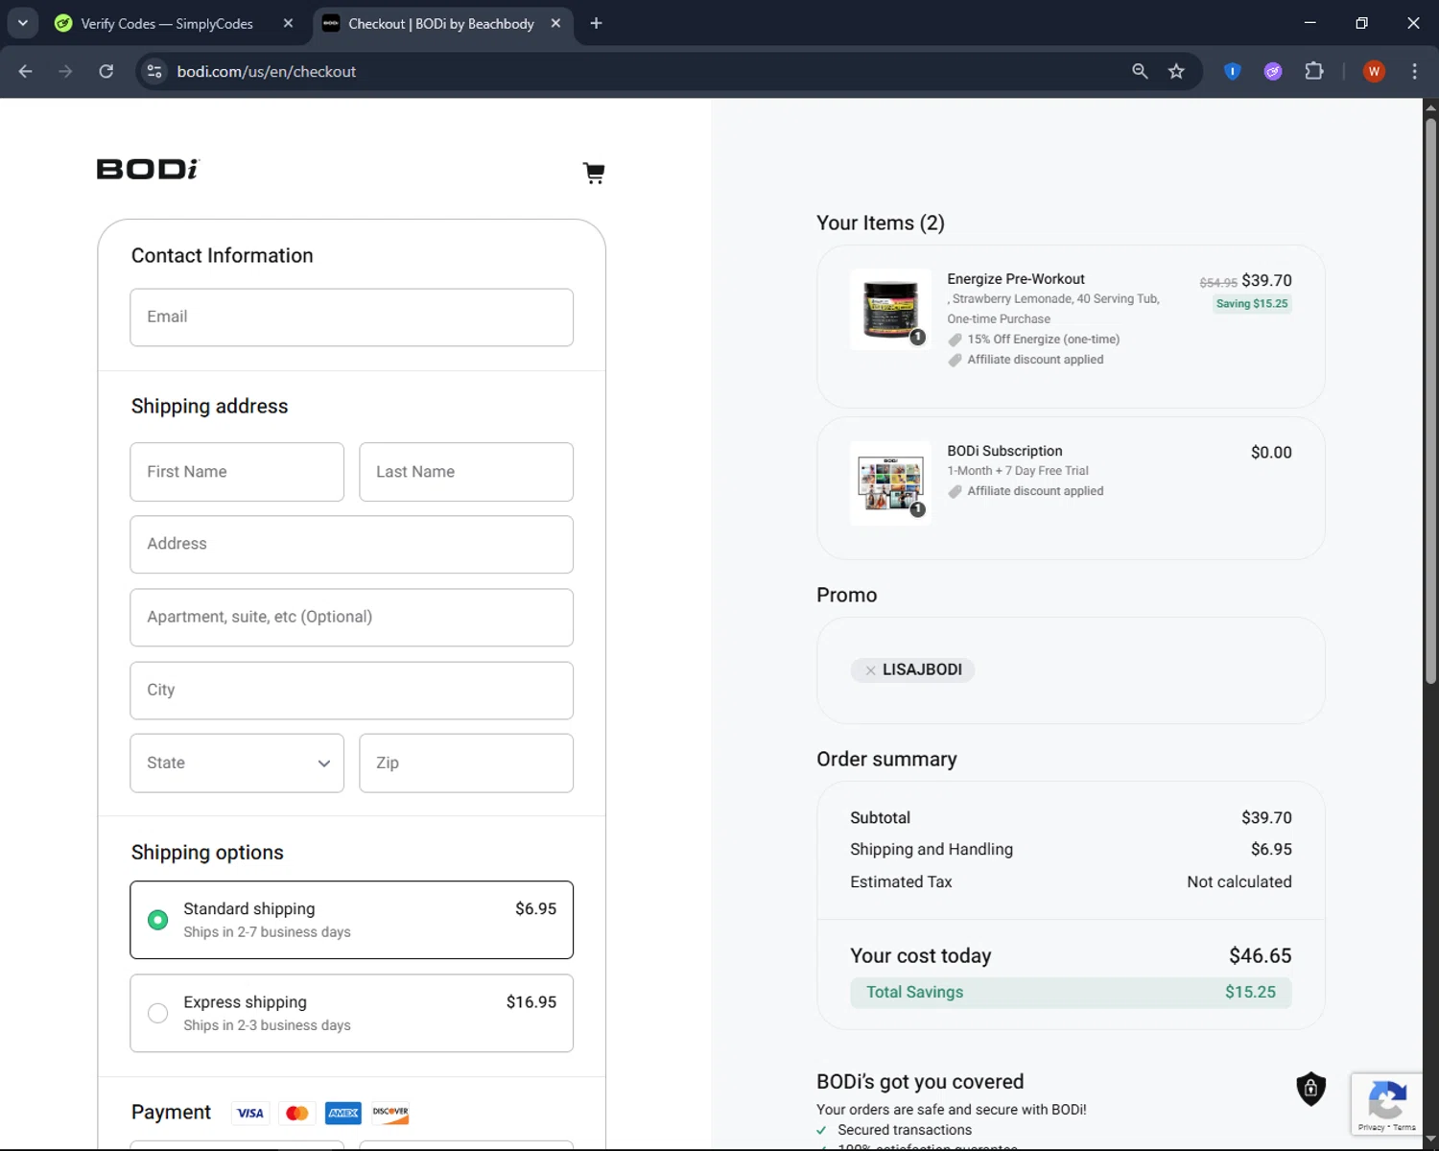
Task: Click the 'Saving $15.25' badge
Action: point(1252,304)
